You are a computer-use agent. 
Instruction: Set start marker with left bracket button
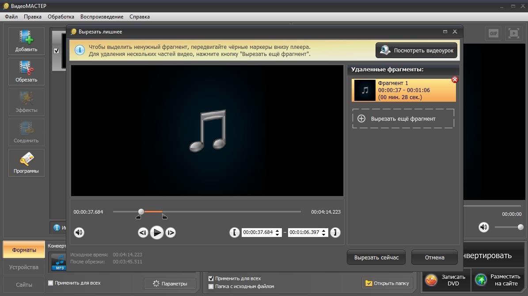tap(235, 233)
